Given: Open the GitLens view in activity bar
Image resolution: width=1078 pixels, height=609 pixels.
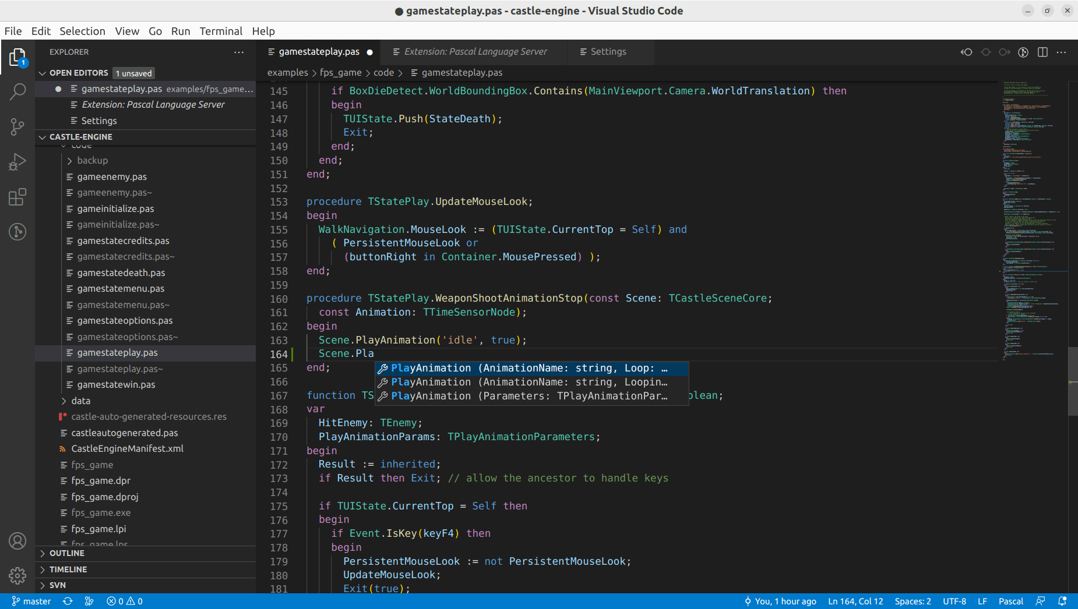Looking at the screenshot, I should coord(17,232).
